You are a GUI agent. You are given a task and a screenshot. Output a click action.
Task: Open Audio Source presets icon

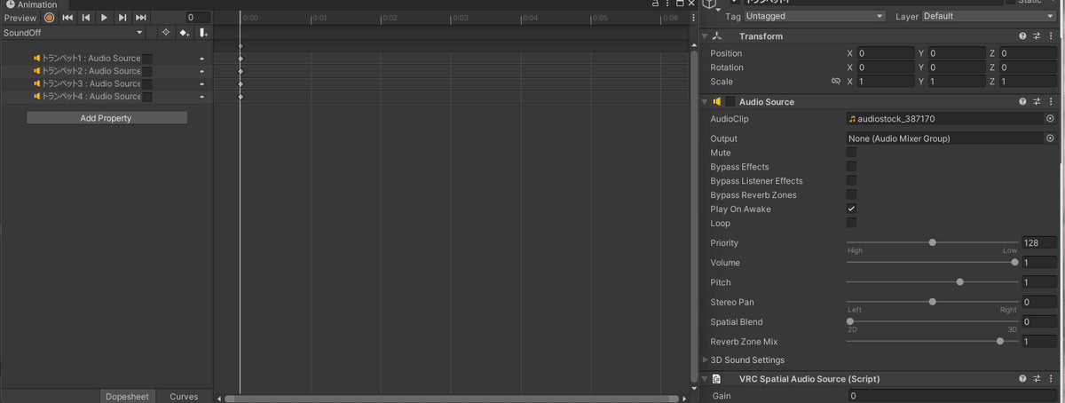coord(1037,102)
